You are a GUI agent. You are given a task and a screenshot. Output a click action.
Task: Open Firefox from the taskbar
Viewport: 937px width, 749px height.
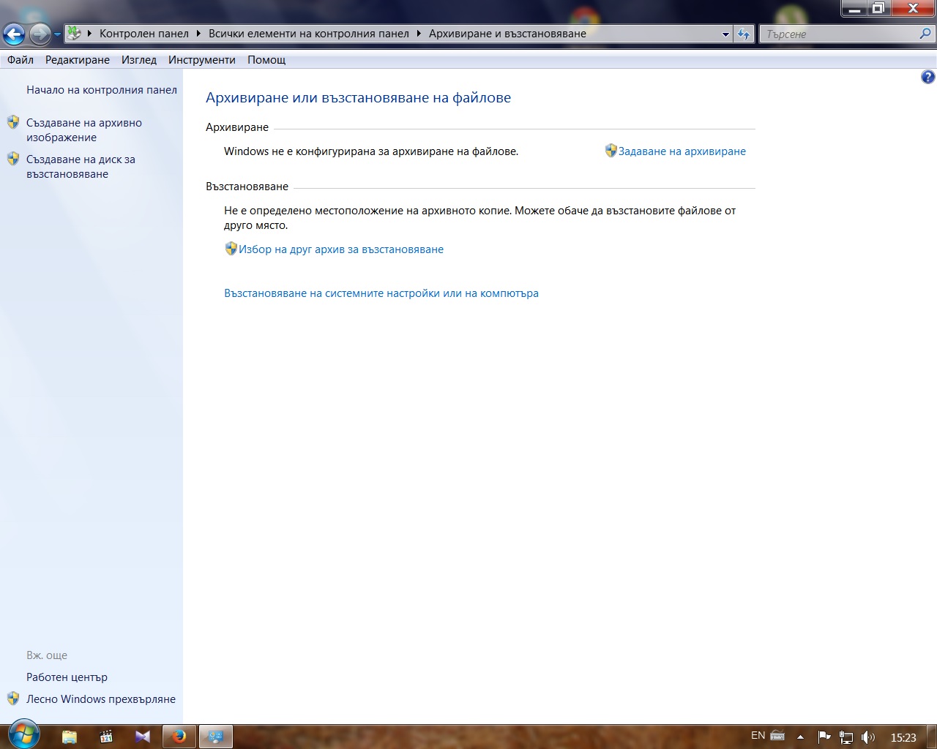[179, 737]
